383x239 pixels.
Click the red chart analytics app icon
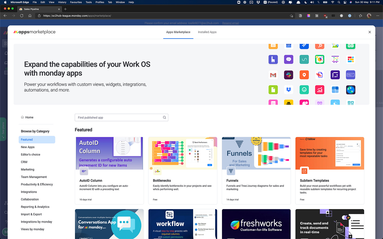320,90
